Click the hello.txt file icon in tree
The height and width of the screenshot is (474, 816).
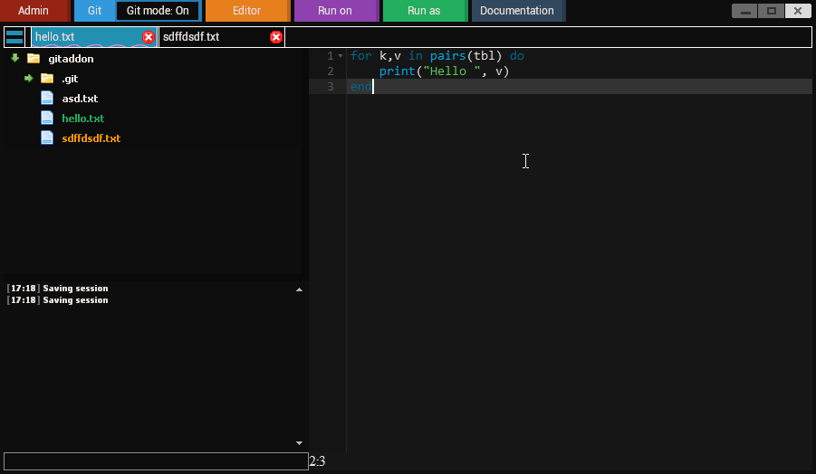click(x=47, y=118)
